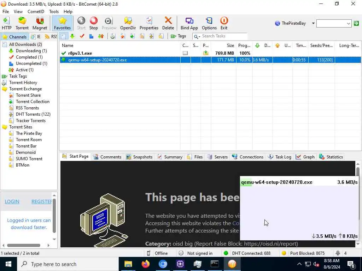The height and width of the screenshot is (271, 362).
Task: Switch to the Snapshots tab
Action: [139, 157]
